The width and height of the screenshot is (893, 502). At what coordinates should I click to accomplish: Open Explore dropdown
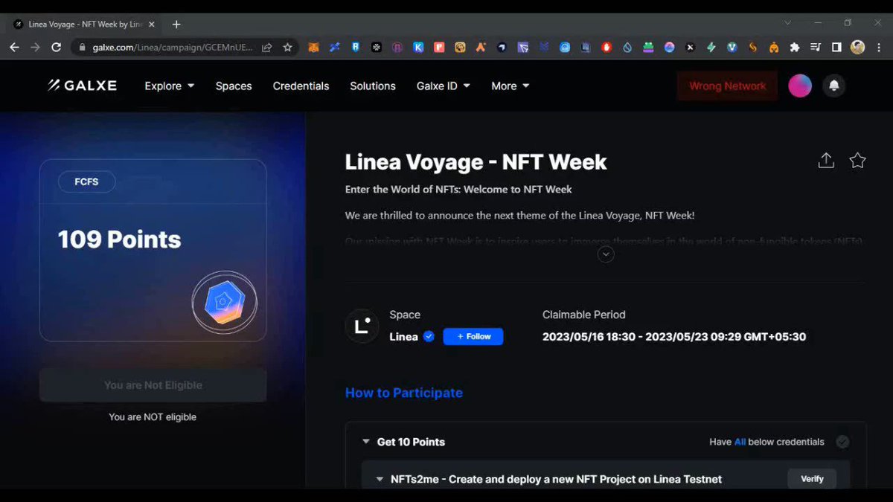170,86
